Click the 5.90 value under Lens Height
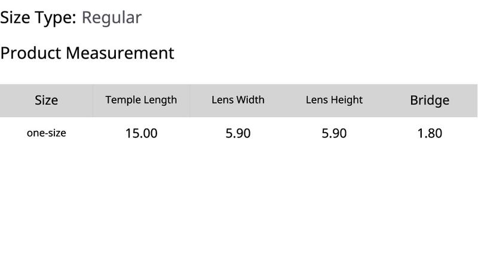 pyautogui.click(x=334, y=133)
